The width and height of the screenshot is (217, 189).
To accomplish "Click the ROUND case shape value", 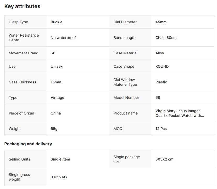I will 162,66.
